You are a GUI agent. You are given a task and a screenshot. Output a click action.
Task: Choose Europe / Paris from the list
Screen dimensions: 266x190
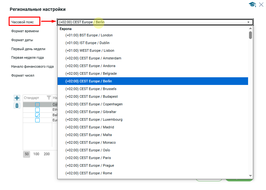(x=88, y=158)
